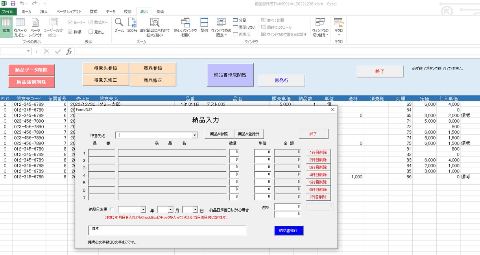Click the blue 納品書発行 button
480x255 pixels.
coord(289,231)
